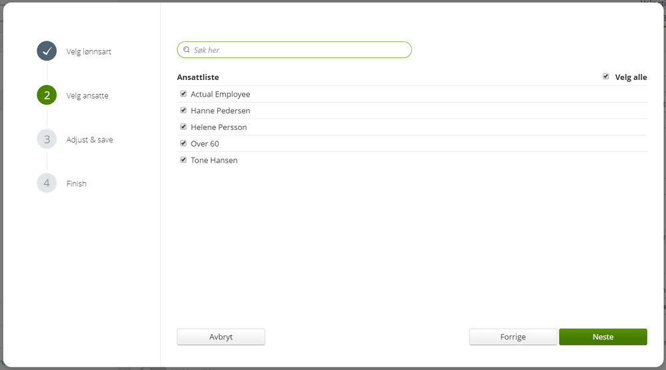666x370 pixels.
Task: Jump to the Finish step label
Action: pos(77,183)
